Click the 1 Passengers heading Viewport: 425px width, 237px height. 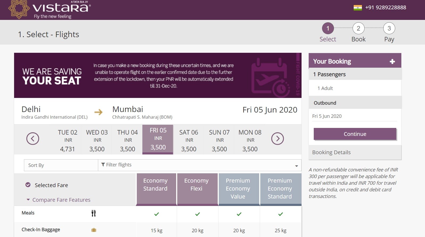click(329, 74)
